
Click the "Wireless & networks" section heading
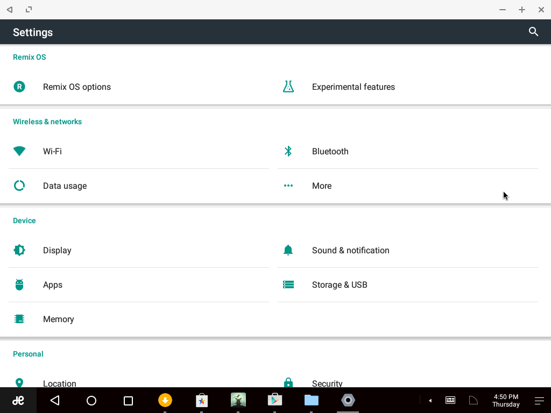[47, 122]
